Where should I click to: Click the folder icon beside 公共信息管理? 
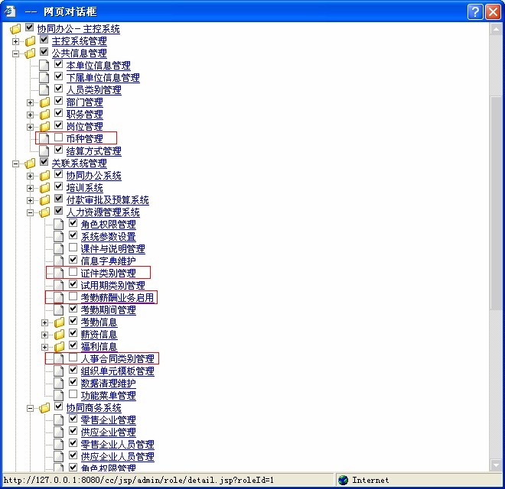30,53
